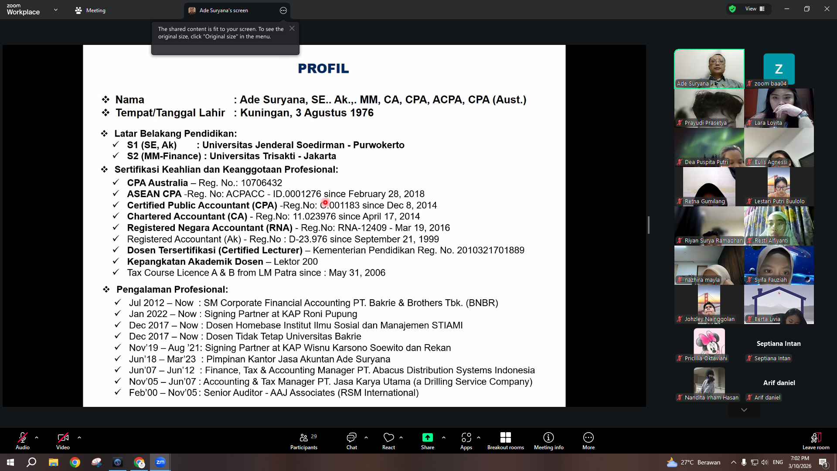
Task: Open screen share options ellipsis icon
Action: (x=283, y=10)
